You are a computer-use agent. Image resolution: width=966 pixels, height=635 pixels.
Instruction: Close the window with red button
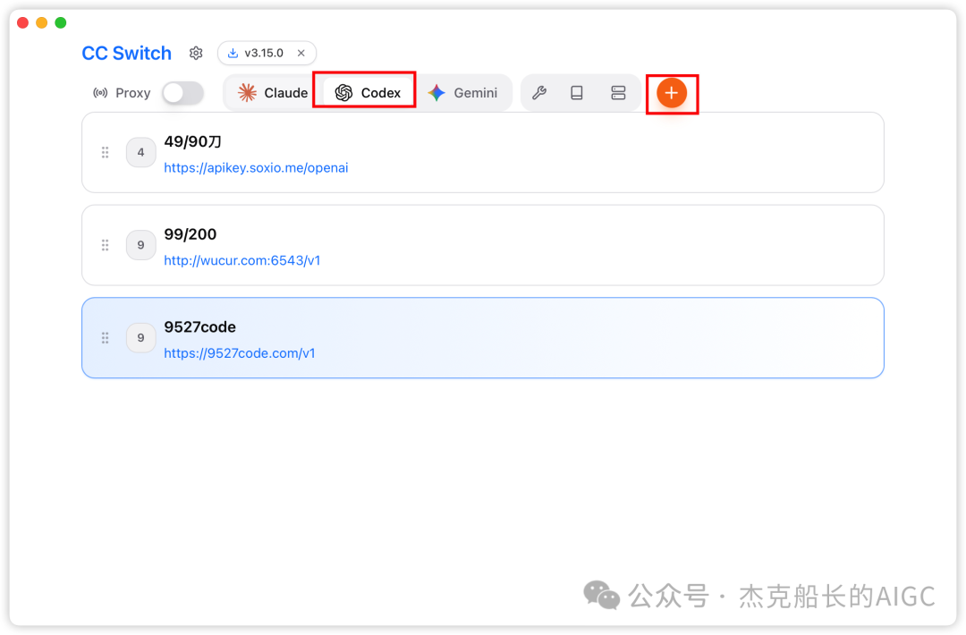pyautogui.click(x=22, y=22)
